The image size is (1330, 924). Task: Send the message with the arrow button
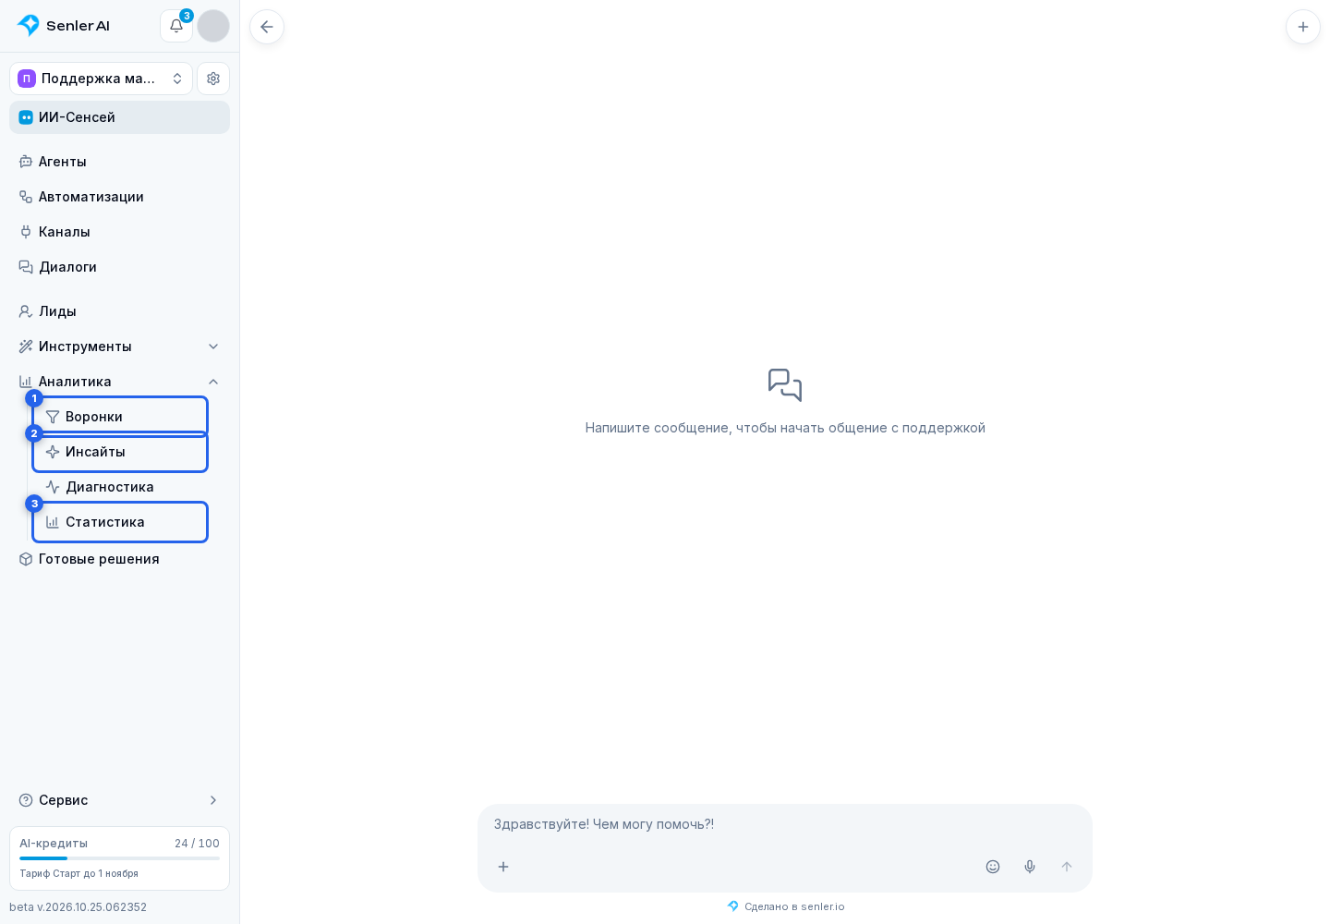(1067, 867)
